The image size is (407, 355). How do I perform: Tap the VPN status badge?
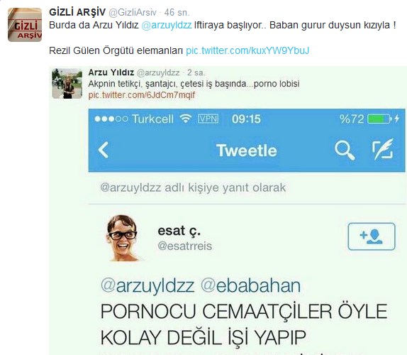pyautogui.click(x=208, y=119)
